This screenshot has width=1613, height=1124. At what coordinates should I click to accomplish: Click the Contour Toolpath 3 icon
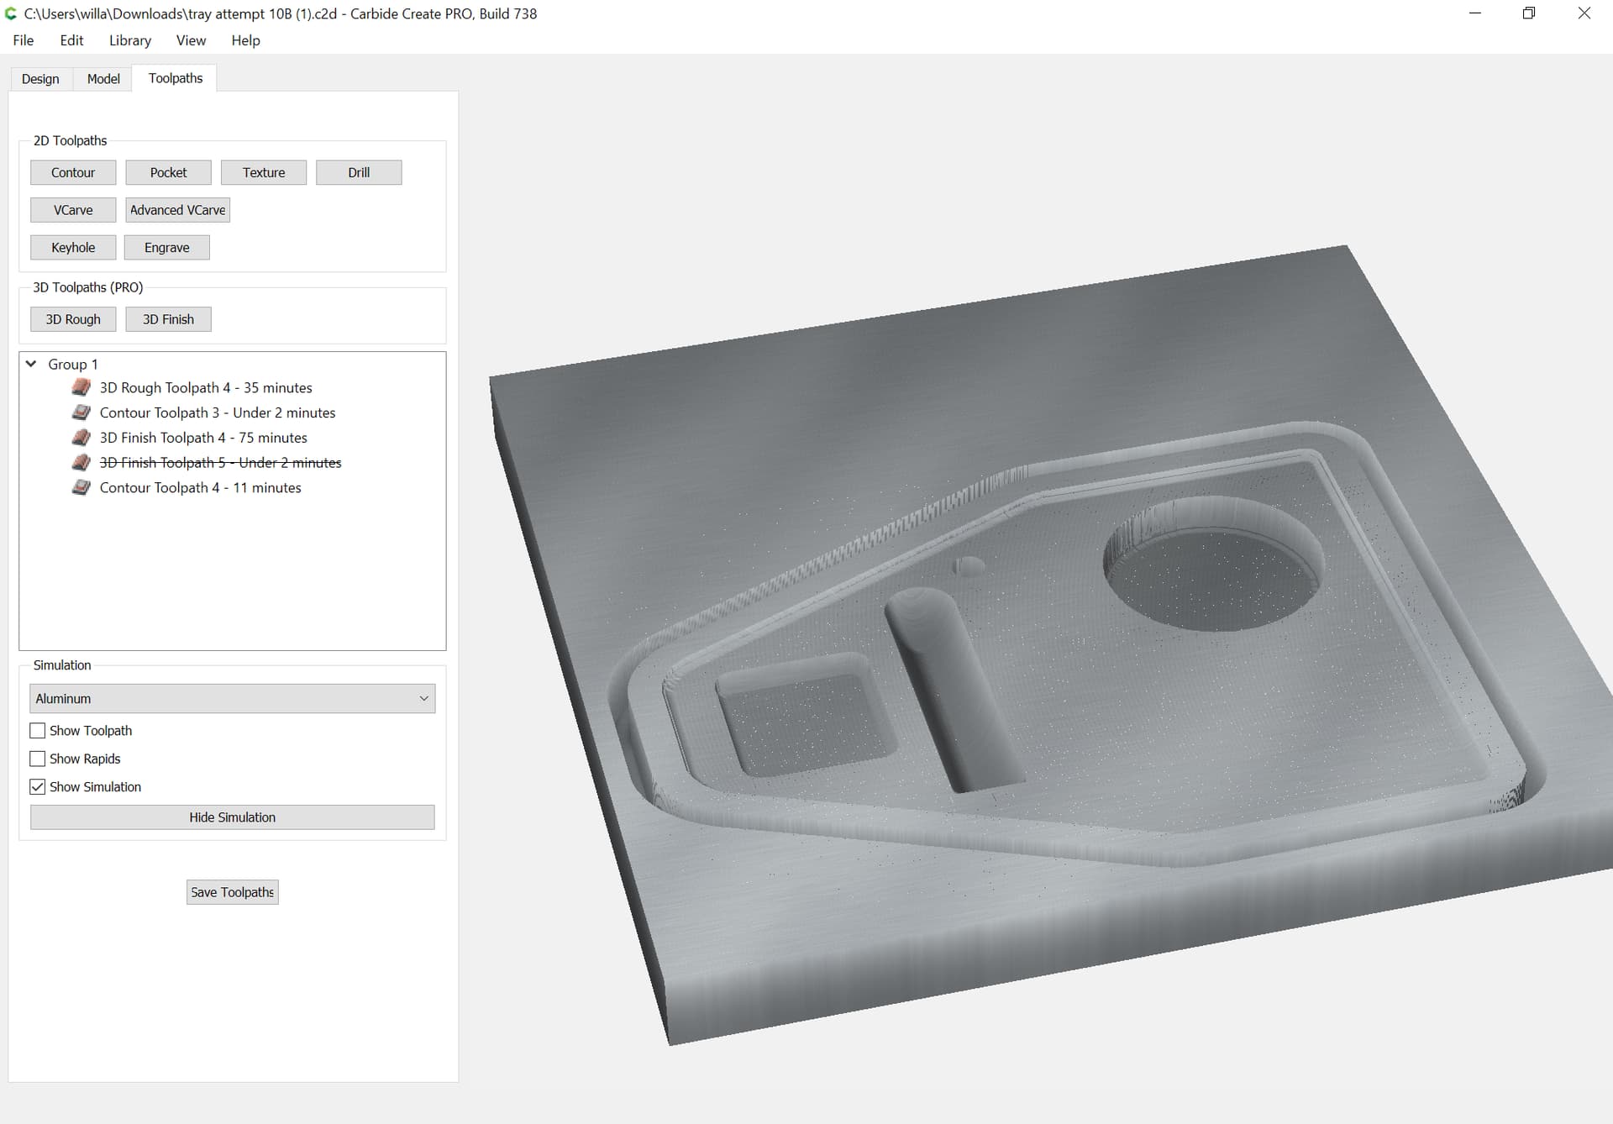click(81, 412)
